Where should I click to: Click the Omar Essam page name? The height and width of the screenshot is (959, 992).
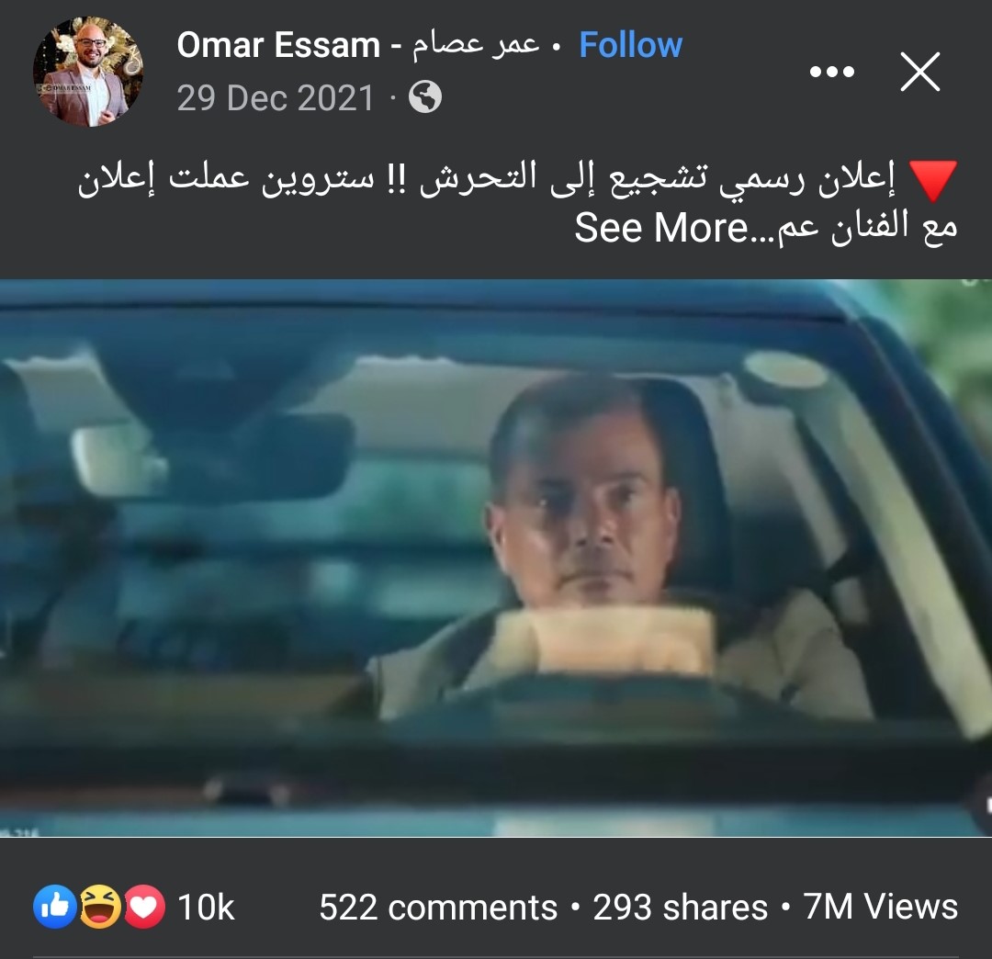(278, 45)
